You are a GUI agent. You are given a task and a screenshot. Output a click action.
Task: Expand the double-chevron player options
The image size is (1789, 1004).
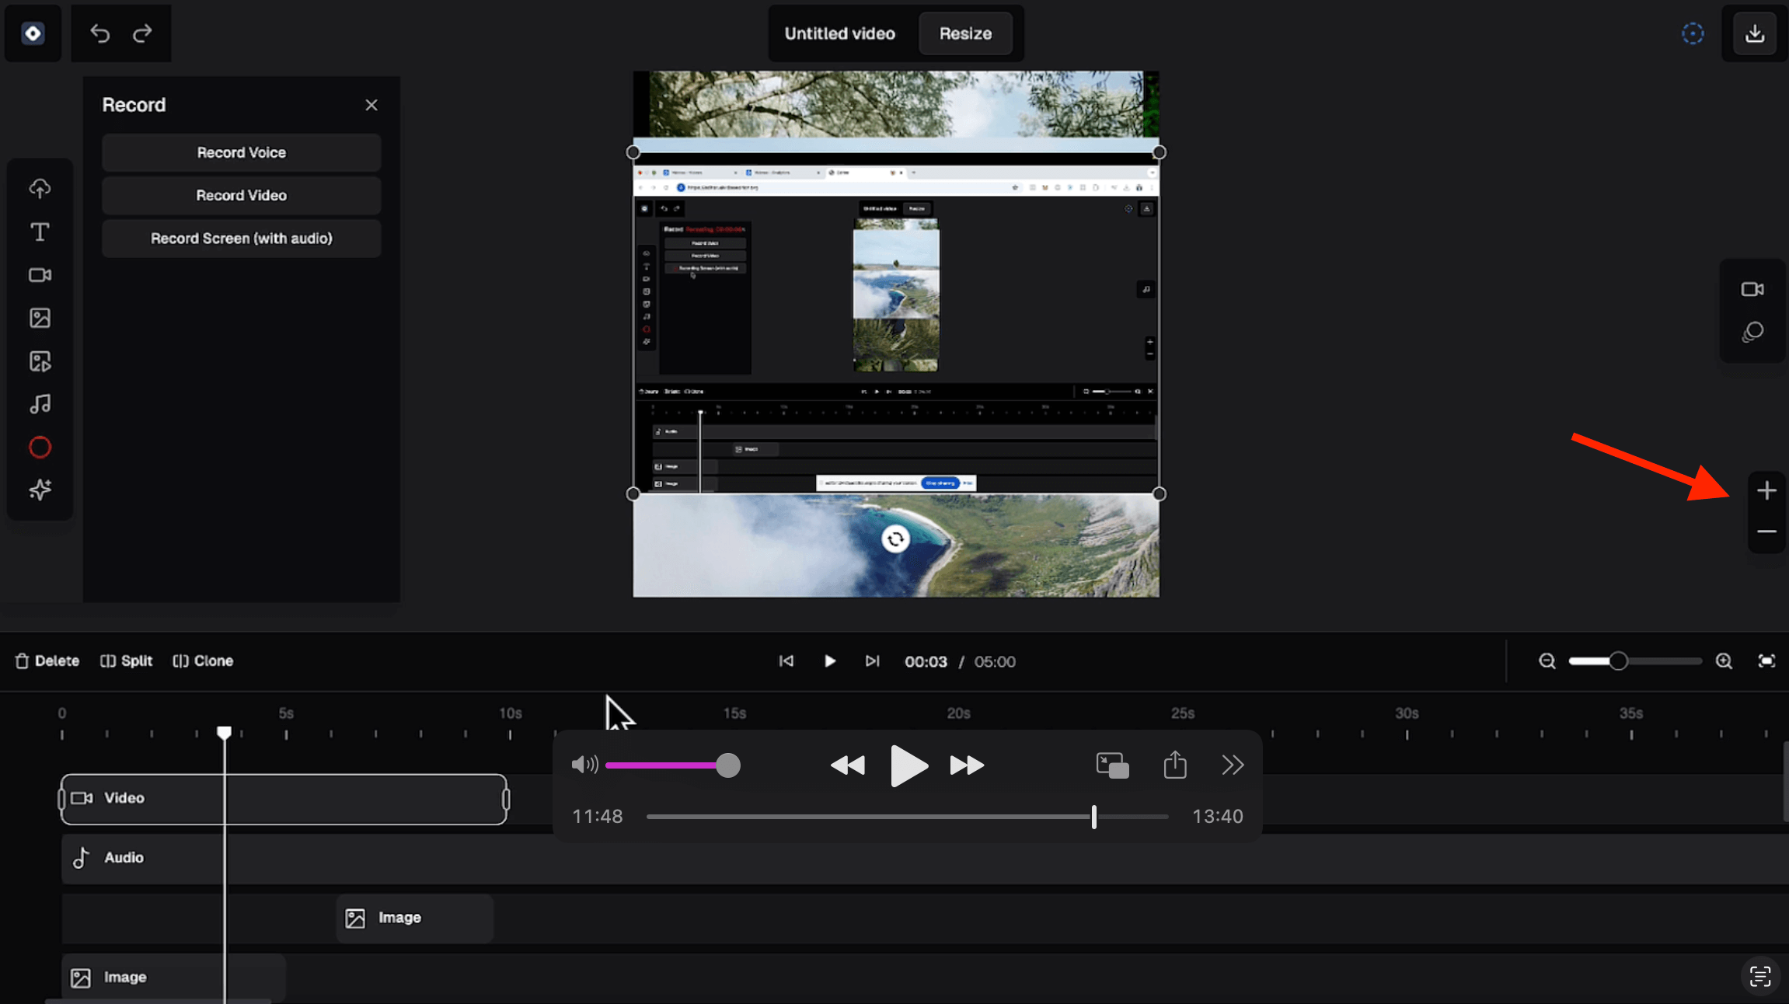click(x=1233, y=765)
